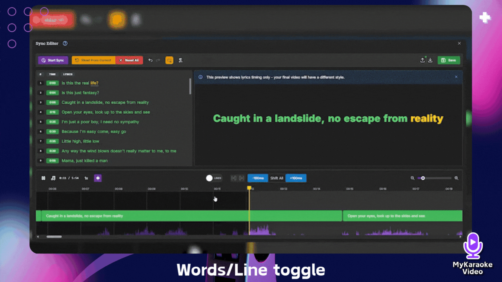Click the red Reset All button
The width and height of the screenshot is (502, 282).
pyautogui.click(x=129, y=60)
